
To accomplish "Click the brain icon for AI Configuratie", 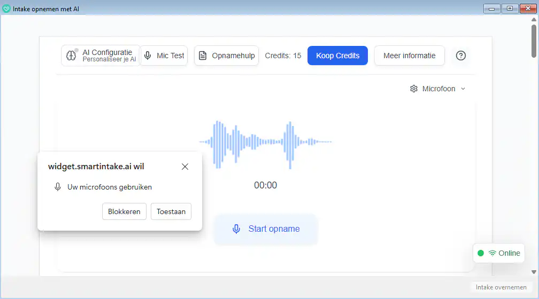I will pos(72,56).
